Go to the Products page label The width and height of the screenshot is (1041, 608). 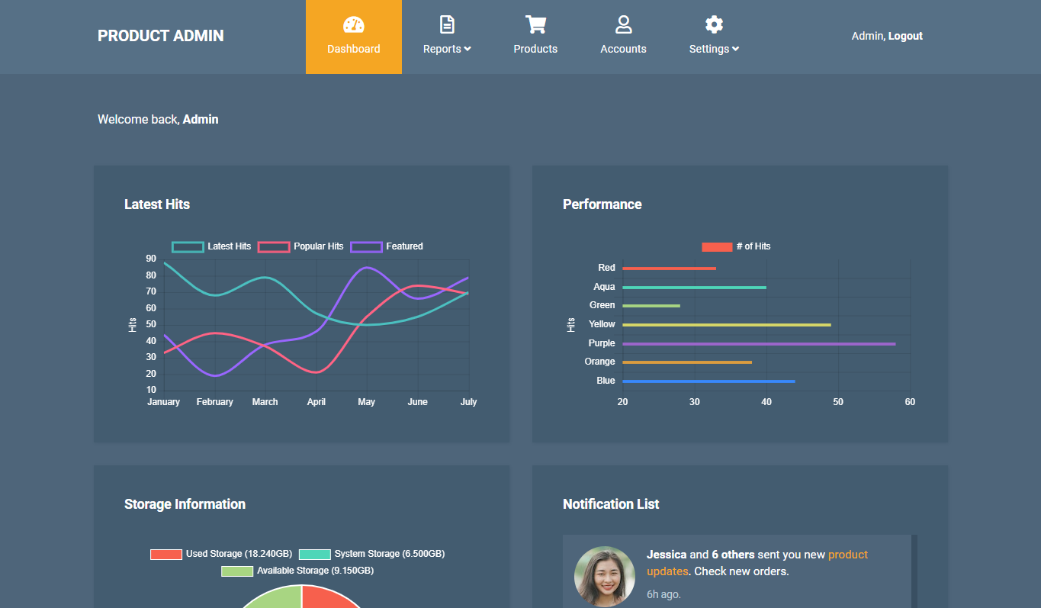pos(535,49)
